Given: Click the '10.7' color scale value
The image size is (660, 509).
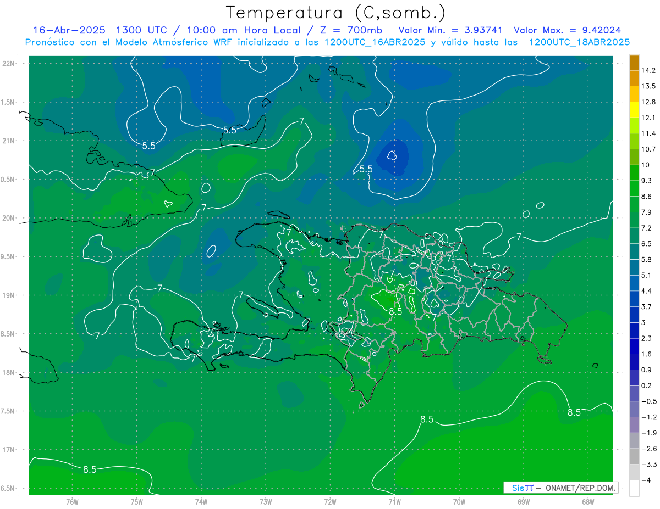Looking at the screenshot, I should (x=648, y=149).
